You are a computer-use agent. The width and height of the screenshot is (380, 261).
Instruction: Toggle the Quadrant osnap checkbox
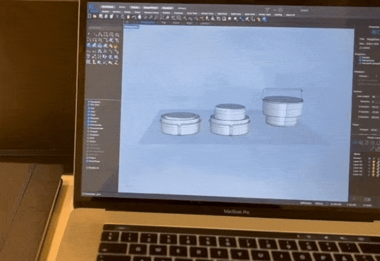pyautogui.click(x=89, y=135)
